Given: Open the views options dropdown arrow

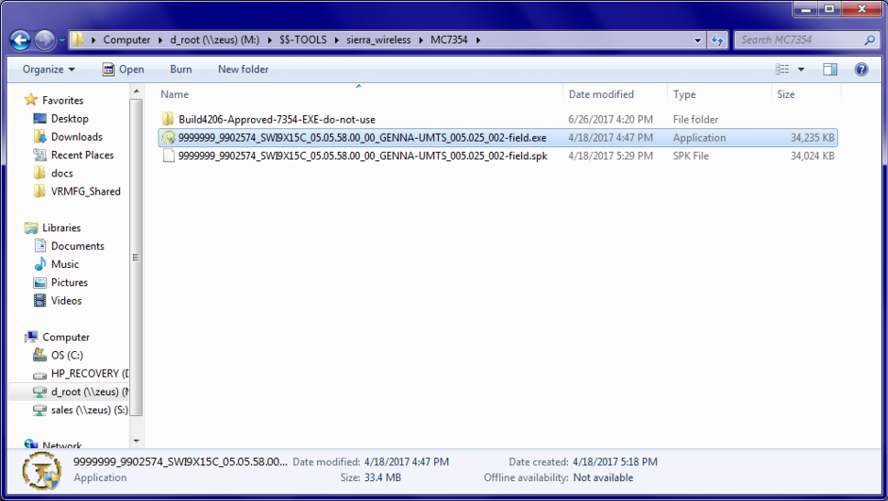Looking at the screenshot, I should [x=801, y=69].
